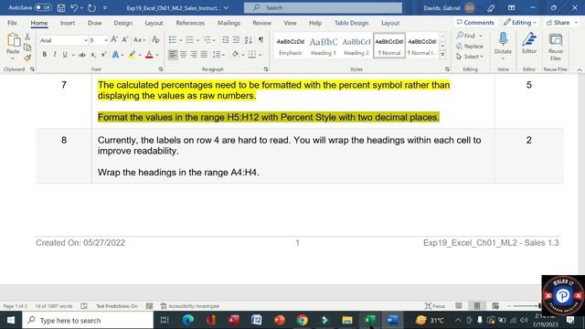Switch to the Insert tab
This screenshot has height=329, width=585.
point(67,23)
